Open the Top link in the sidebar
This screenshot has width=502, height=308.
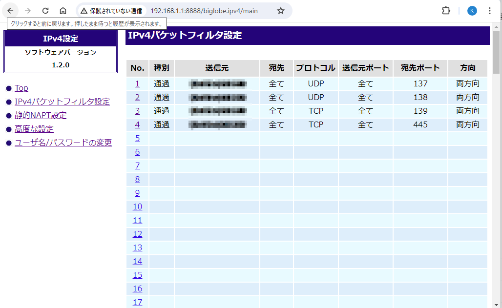[21, 88]
